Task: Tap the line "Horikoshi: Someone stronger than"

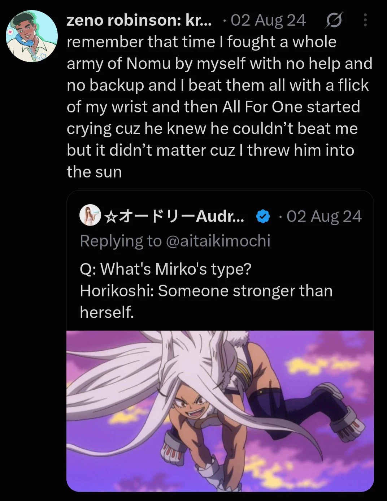Action: coord(206,291)
